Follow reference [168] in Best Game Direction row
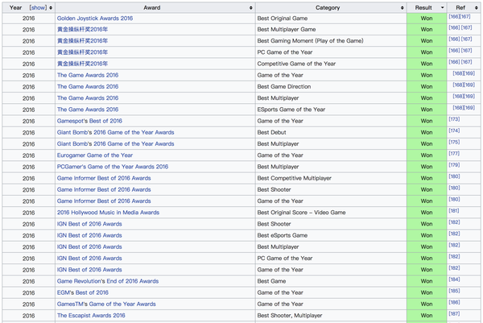Viewport: 483px width, 323px height. (x=458, y=85)
